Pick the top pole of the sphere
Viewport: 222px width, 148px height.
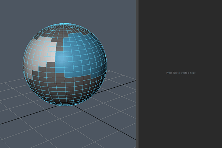pos(66,24)
